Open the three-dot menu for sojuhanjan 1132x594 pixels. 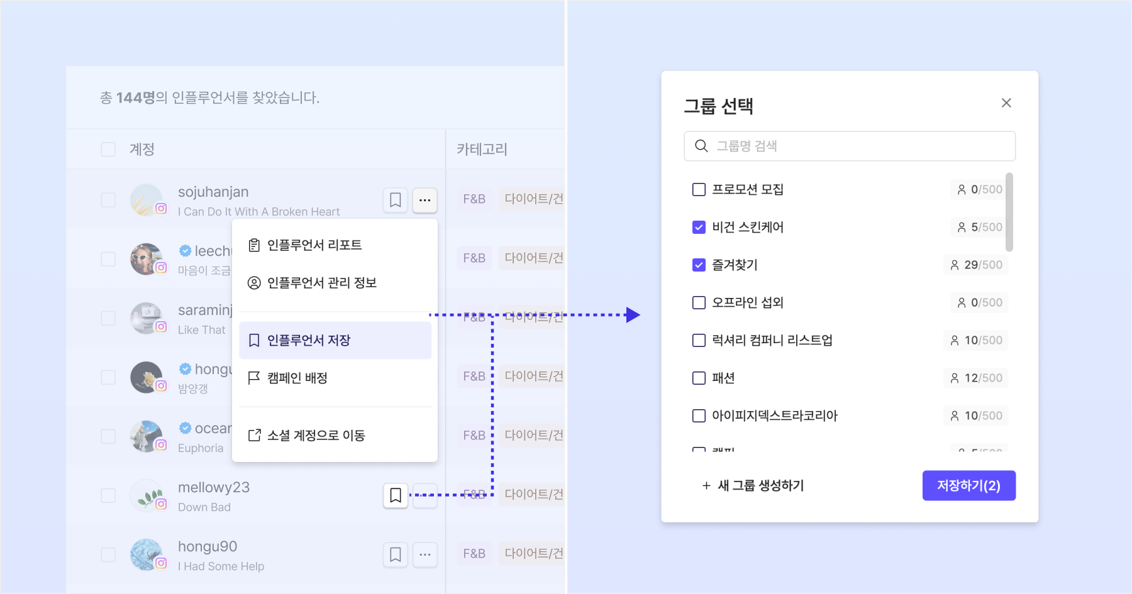point(425,200)
